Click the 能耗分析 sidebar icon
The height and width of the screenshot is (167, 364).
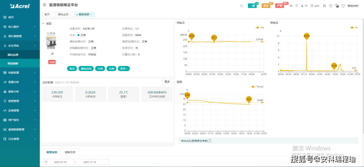(x=5, y=92)
